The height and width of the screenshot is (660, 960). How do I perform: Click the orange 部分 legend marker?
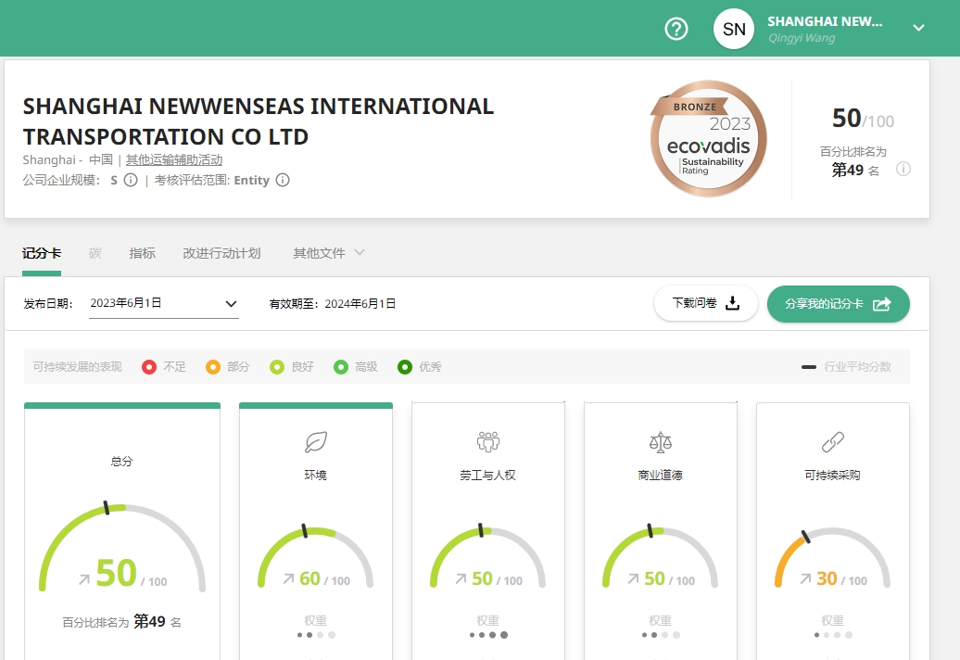click(212, 367)
